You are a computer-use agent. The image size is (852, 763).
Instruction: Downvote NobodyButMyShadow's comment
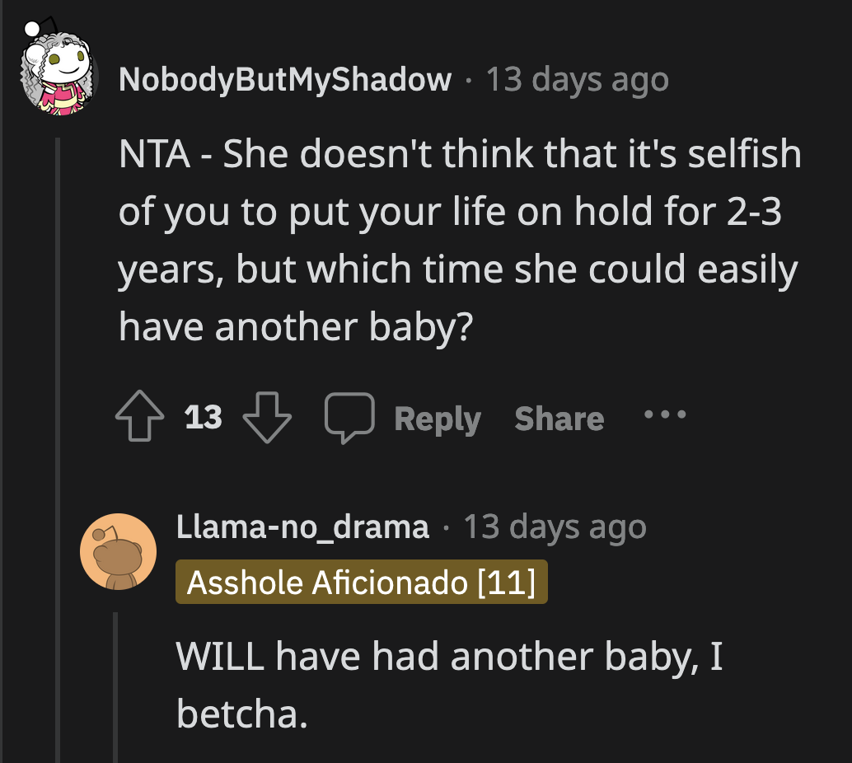tap(265, 417)
